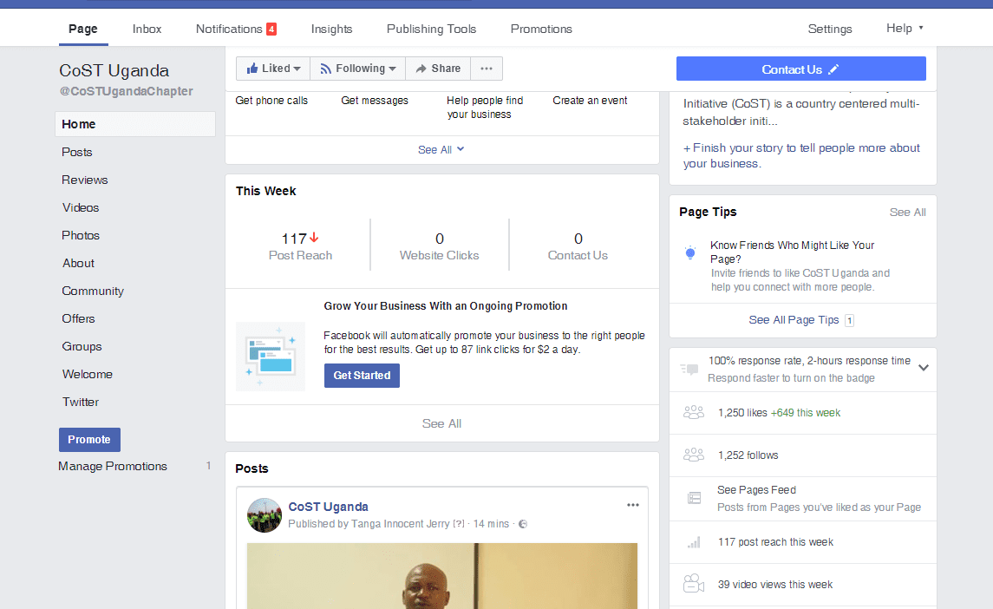Viewport: 993px width, 609px height.
Task: Click Help people find your business option
Action: coord(485,108)
